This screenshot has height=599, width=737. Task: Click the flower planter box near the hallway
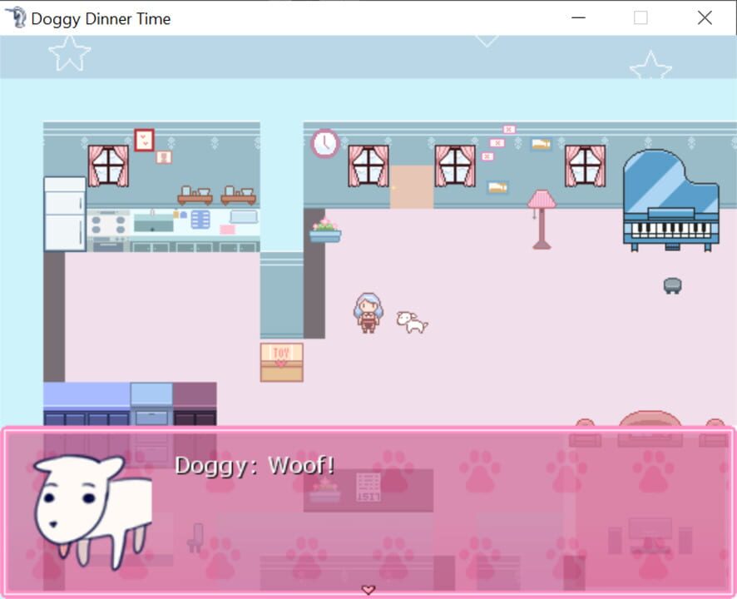[324, 232]
